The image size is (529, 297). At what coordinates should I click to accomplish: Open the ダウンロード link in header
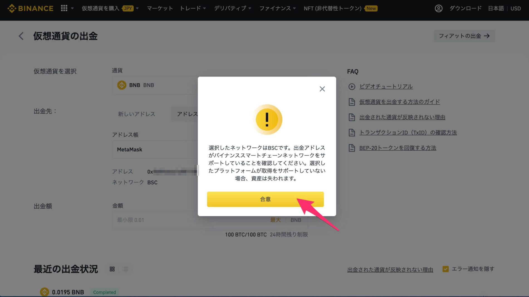(x=465, y=8)
